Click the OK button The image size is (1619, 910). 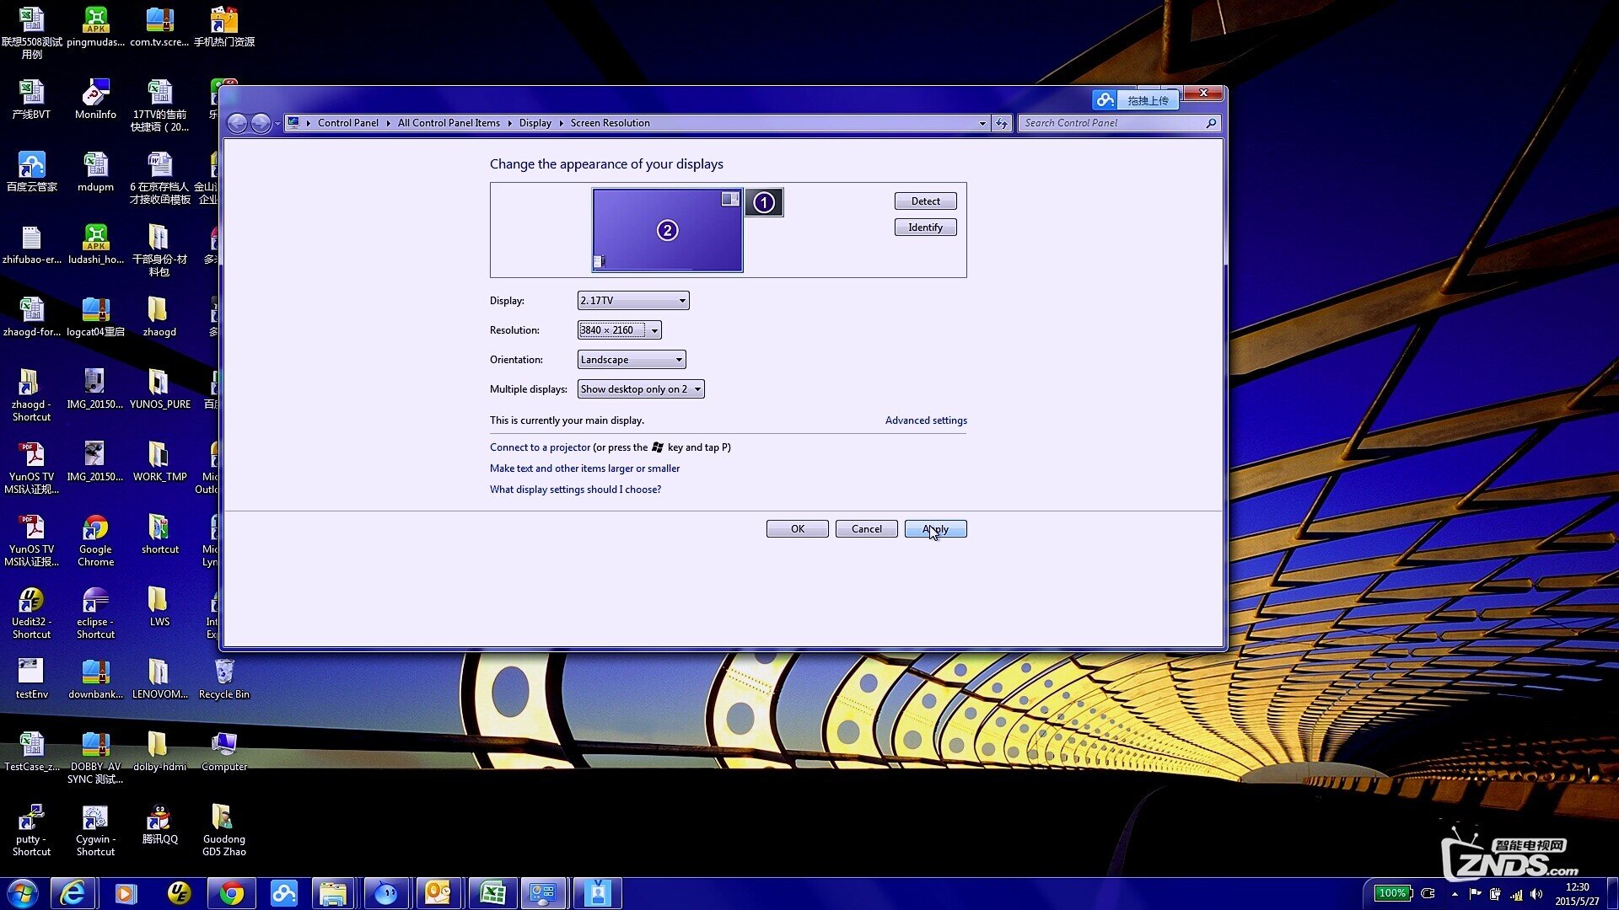[x=797, y=529]
